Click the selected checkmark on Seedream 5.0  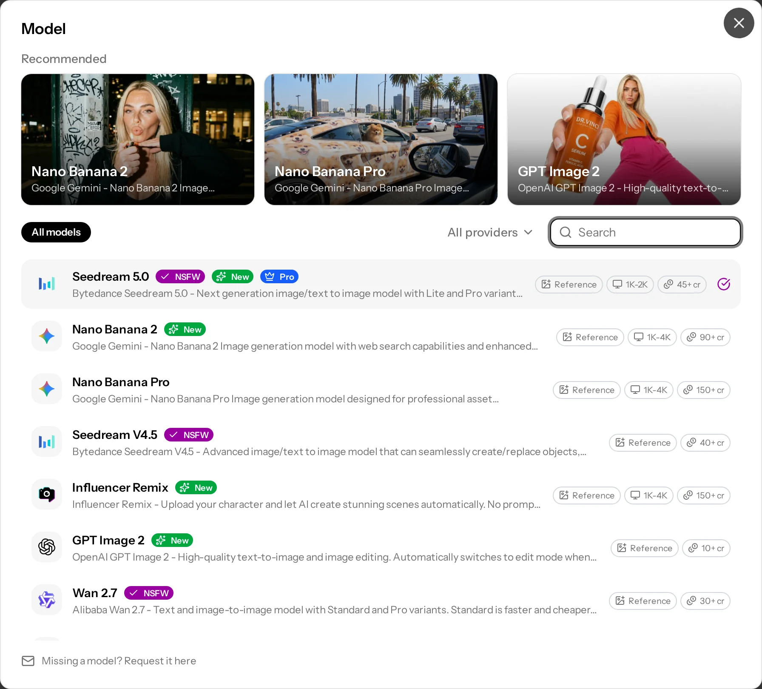724,284
